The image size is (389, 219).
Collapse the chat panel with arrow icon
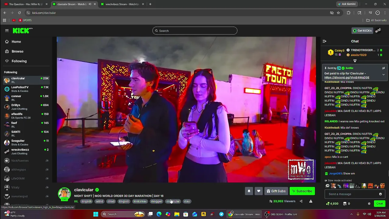coord(325,41)
